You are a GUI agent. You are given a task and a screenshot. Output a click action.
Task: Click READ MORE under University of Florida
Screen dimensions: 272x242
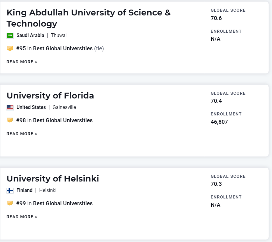point(22,134)
